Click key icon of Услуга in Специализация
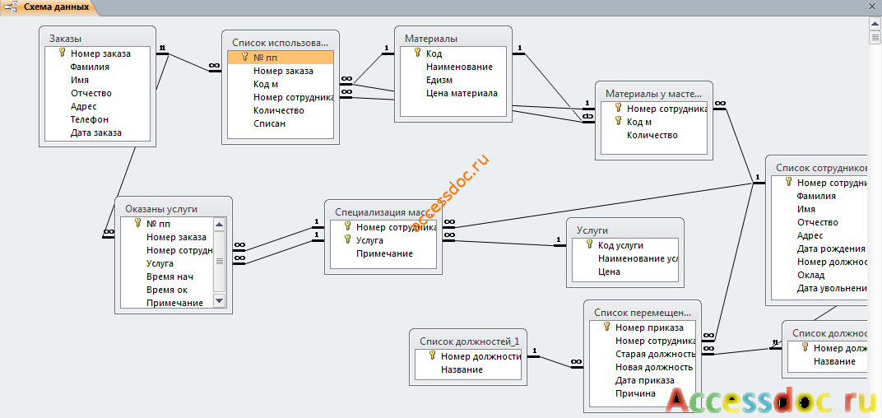 tap(347, 240)
